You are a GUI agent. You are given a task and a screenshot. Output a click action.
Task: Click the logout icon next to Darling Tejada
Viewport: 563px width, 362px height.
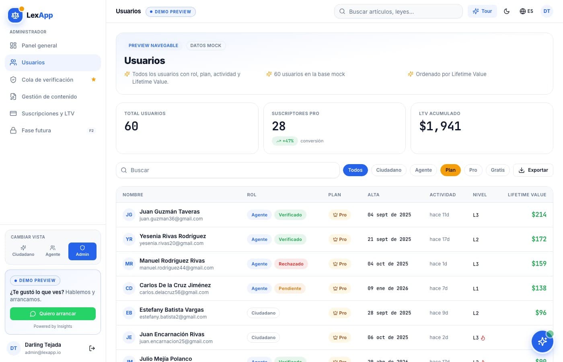[x=92, y=348]
